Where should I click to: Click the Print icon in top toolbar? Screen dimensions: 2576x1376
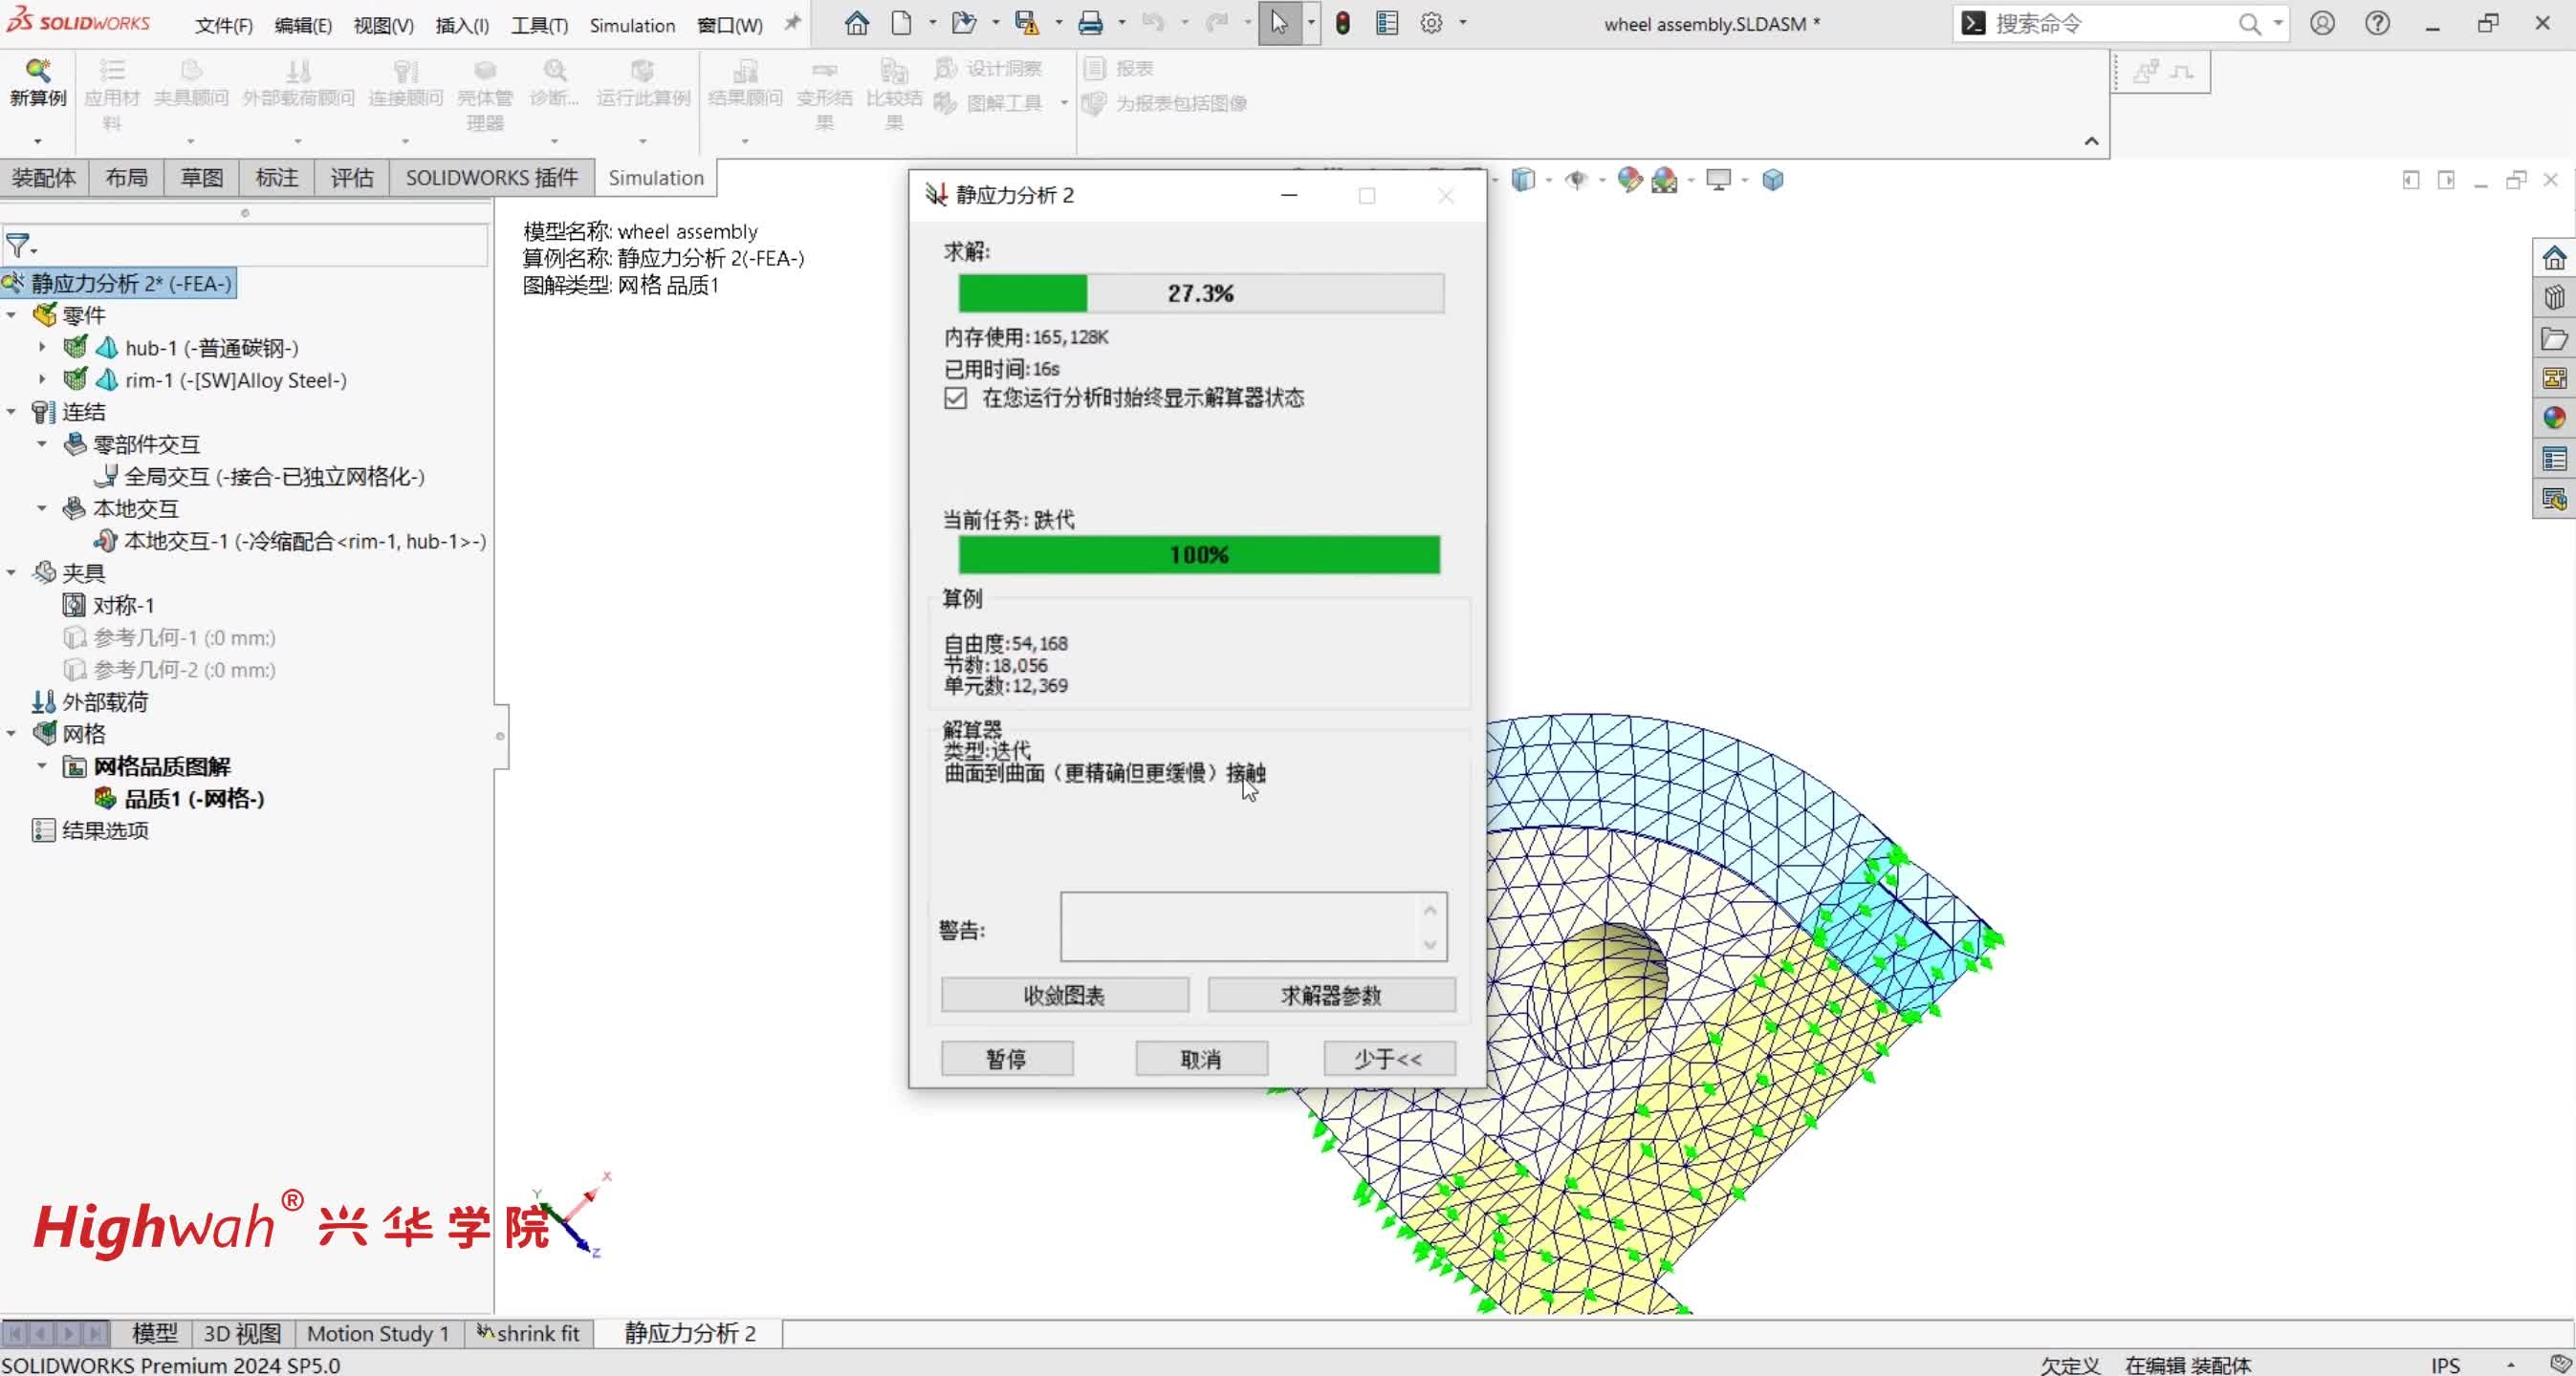pyautogui.click(x=1090, y=23)
